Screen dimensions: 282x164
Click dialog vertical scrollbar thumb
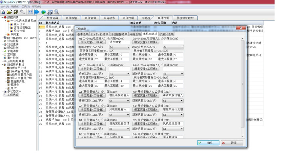coord(243,84)
